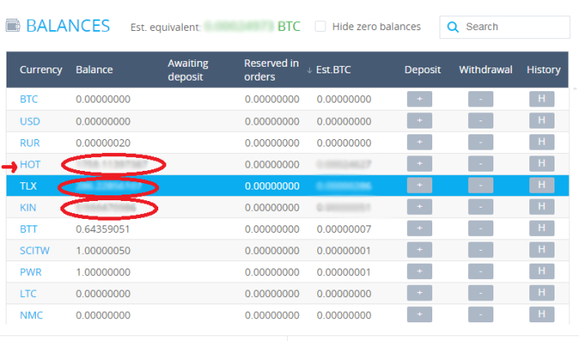The height and width of the screenshot is (341, 579).
Task: Select the PWR balance 1.00000000
Action: (103, 272)
